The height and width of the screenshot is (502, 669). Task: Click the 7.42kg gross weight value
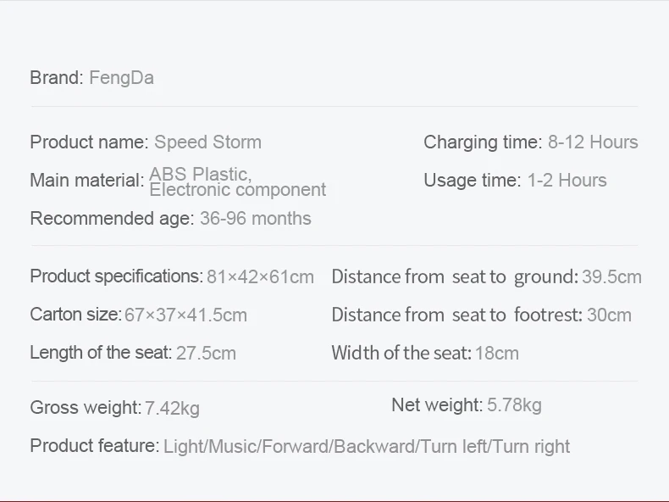173,408
